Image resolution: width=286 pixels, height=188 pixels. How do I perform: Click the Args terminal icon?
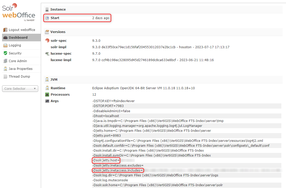[x=47, y=101]
